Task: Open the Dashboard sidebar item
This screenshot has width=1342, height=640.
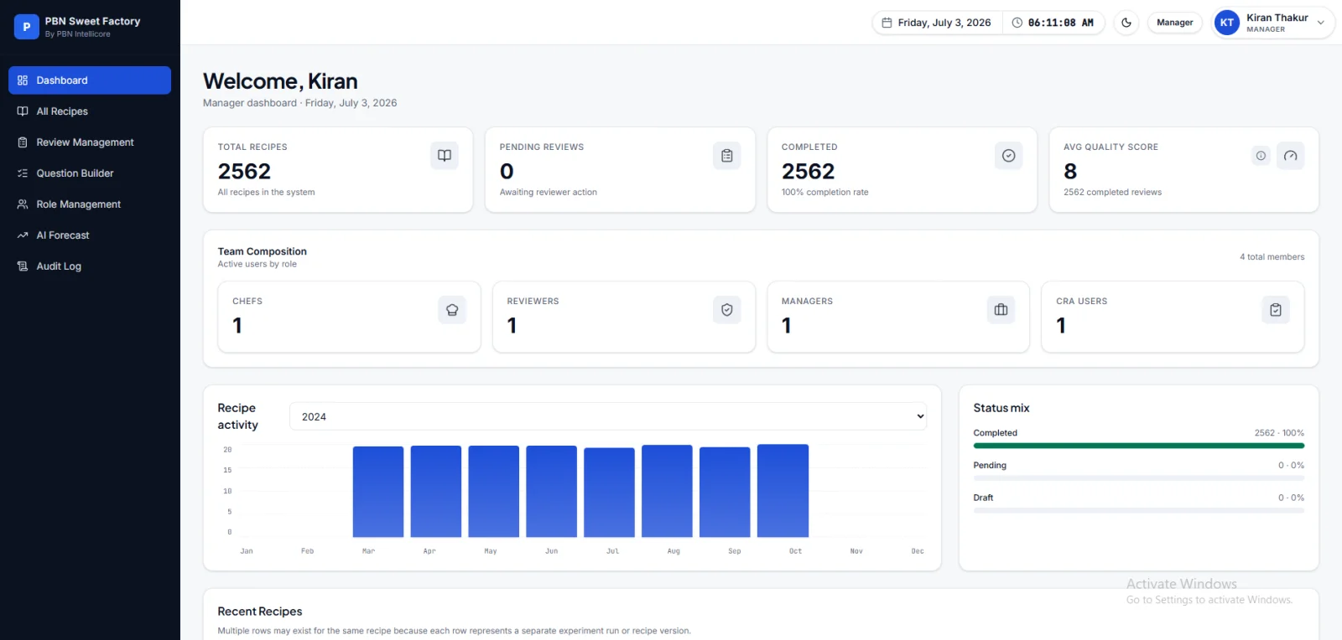Action: 90,80
